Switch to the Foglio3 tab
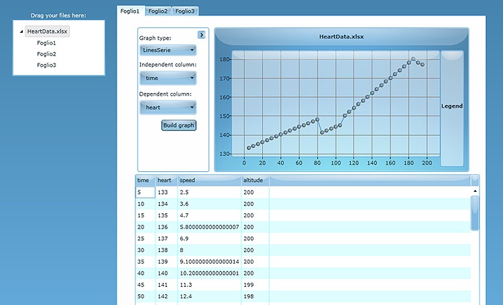Viewport: 503px width, 305px height. [186, 11]
